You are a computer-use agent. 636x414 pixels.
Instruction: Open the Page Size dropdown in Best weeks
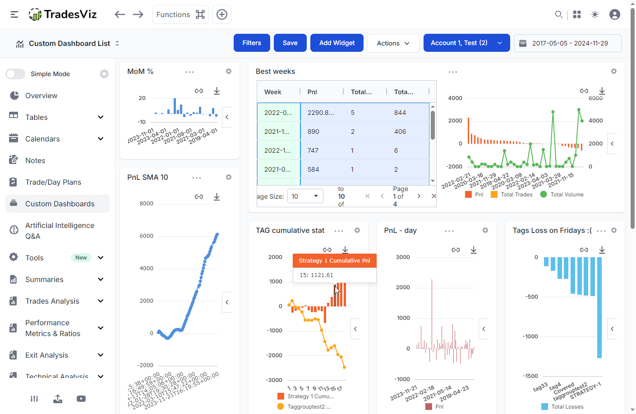point(305,196)
